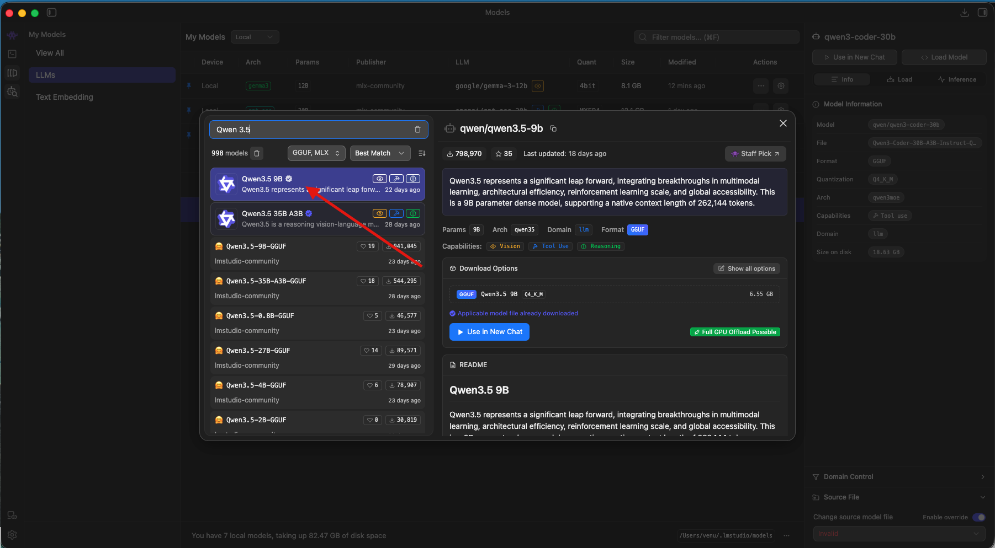Click the Filter models search field

tap(717, 37)
